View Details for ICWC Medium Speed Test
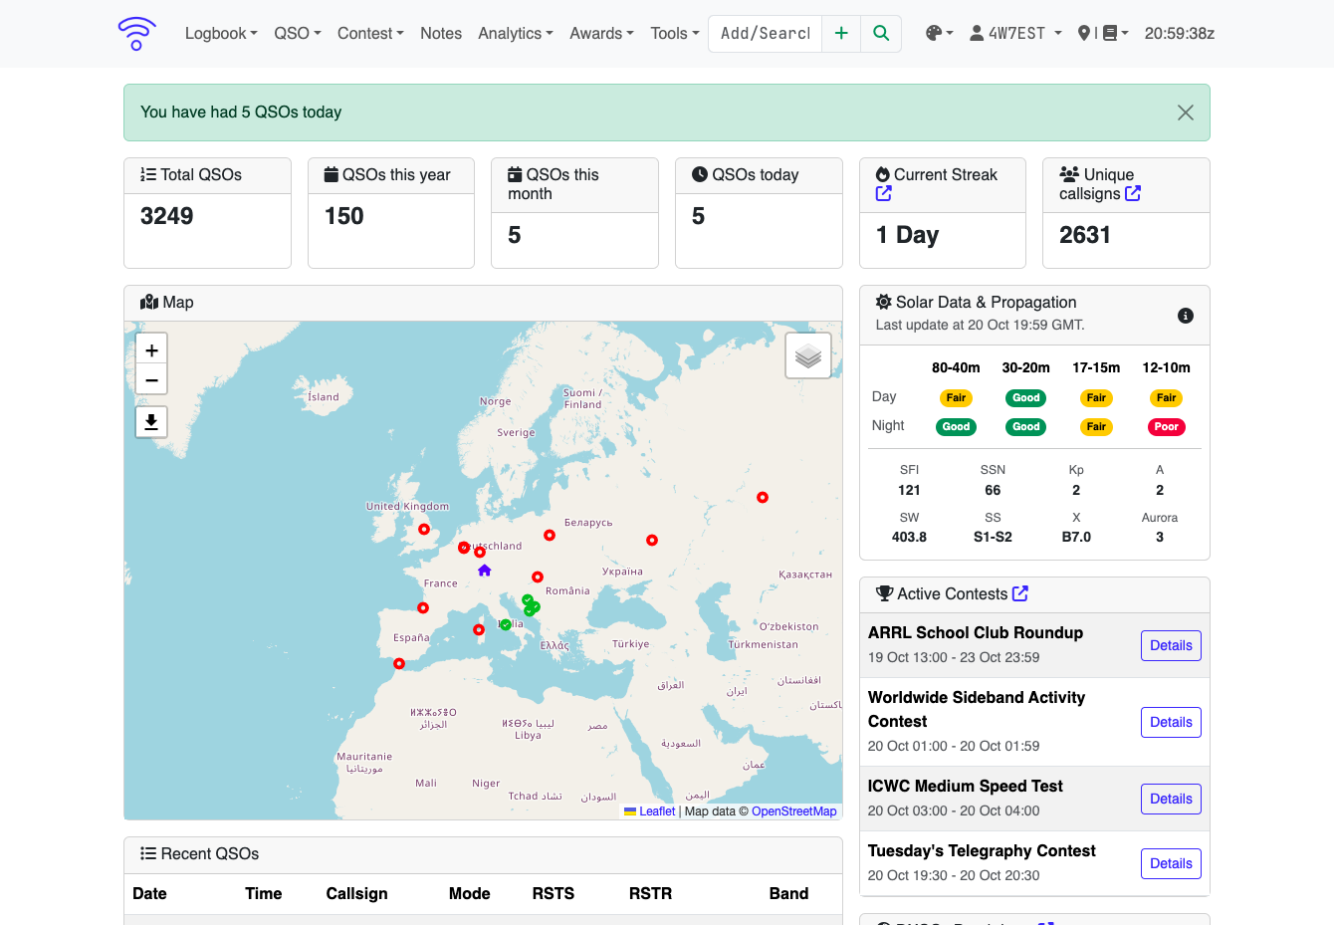Screen dimensions: 1334x925 click(1171, 800)
